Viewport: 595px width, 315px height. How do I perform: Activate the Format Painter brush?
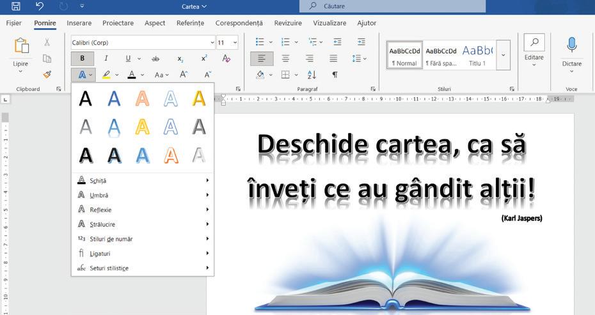pos(47,75)
